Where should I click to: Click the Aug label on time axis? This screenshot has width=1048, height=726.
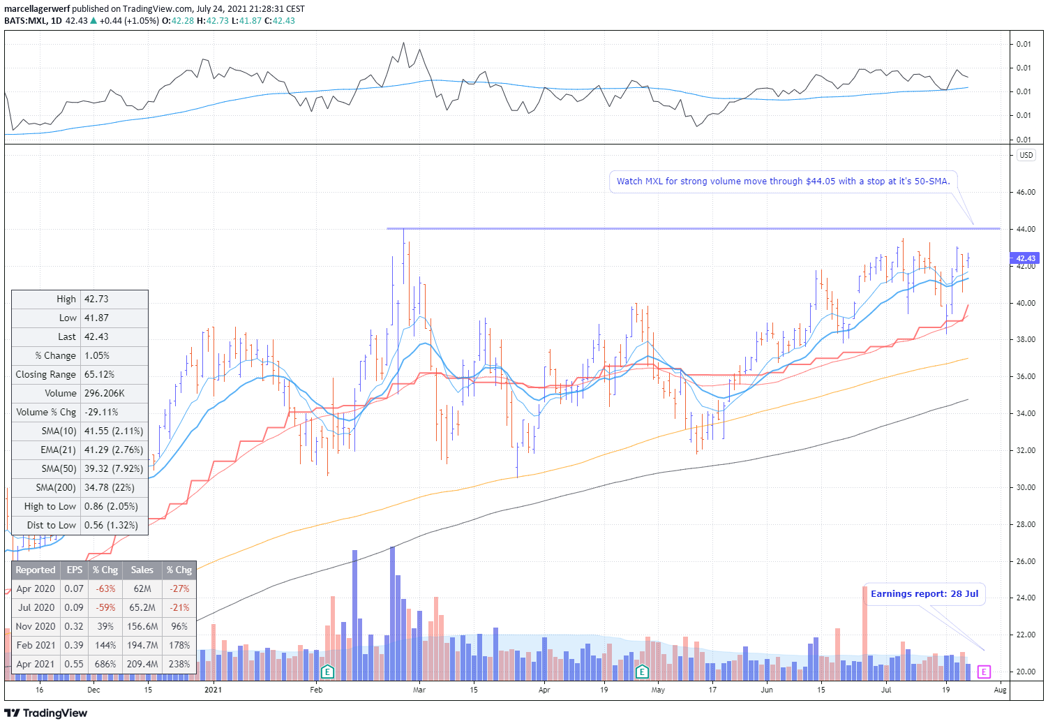[1000, 690]
